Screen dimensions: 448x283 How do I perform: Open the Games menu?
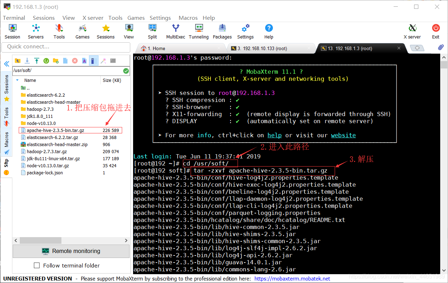click(x=136, y=18)
